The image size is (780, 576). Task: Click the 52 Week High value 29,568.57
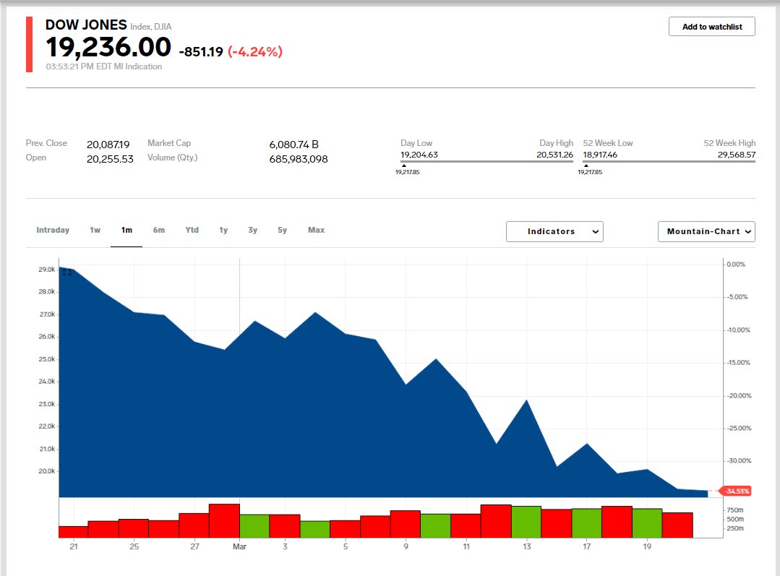736,155
